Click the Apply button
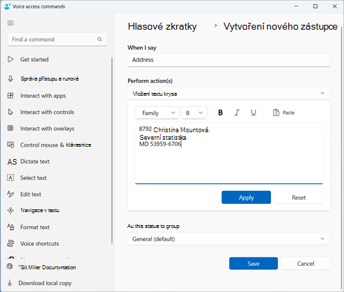This screenshot has height=292, width=344. [x=246, y=198]
